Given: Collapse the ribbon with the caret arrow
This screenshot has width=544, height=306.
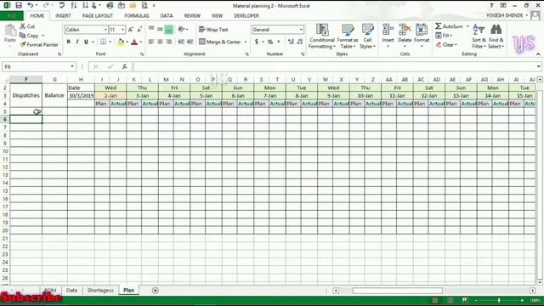Looking at the screenshot, I should [x=538, y=54].
